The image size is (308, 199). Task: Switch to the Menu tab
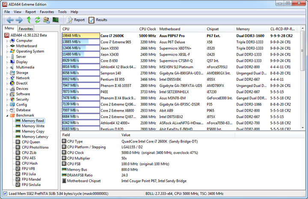coord(9,28)
